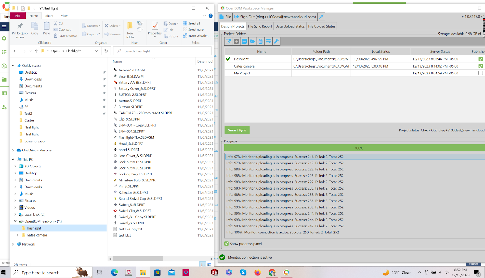Switch to the File Sync Report tab
This screenshot has height=278, width=485.
tap(260, 26)
